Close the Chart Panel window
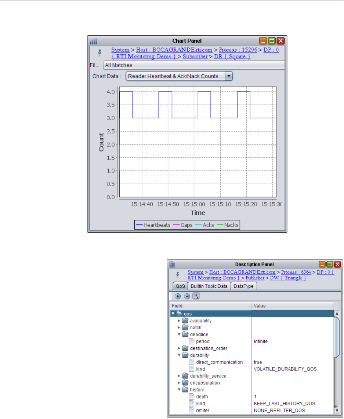This screenshot has height=419, width=344. tap(280, 41)
